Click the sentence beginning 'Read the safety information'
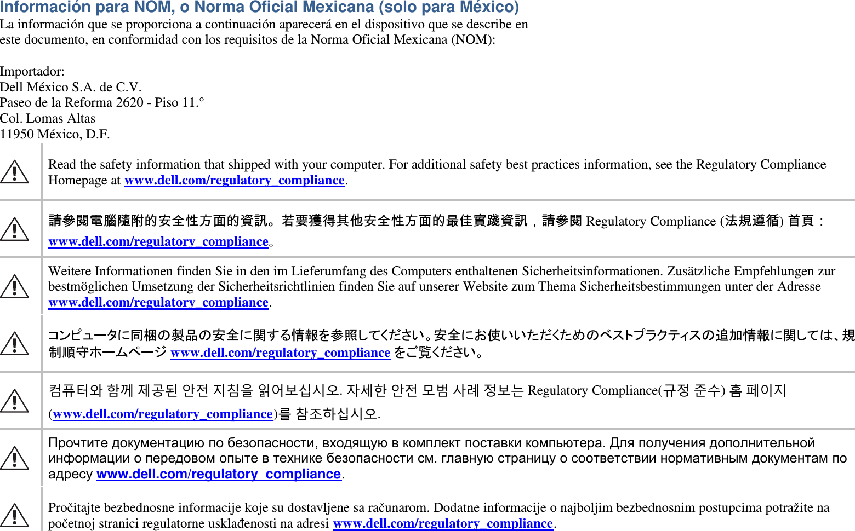The height and width of the screenshot is (531, 855). click(217, 165)
